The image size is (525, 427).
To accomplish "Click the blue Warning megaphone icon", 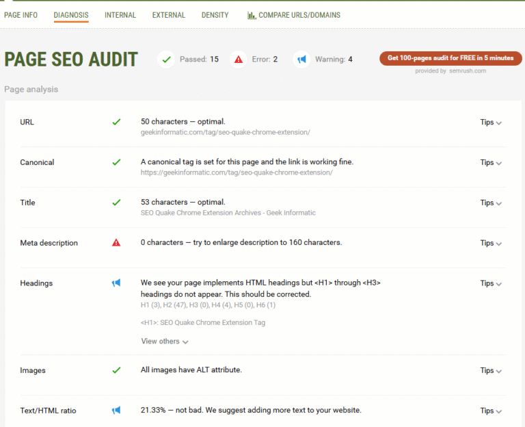I will (x=301, y=60).
